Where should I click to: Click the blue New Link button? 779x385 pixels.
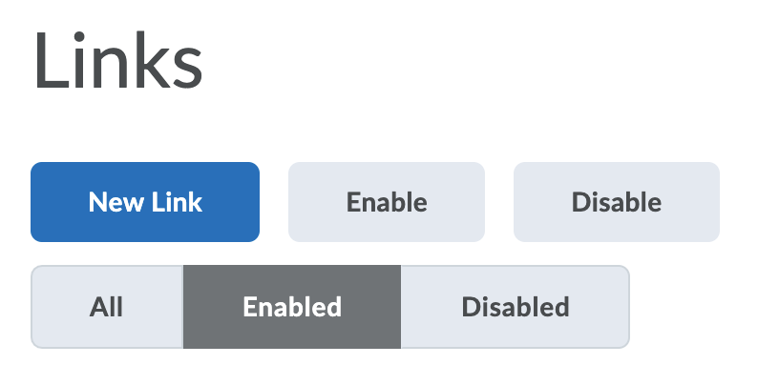145,202
